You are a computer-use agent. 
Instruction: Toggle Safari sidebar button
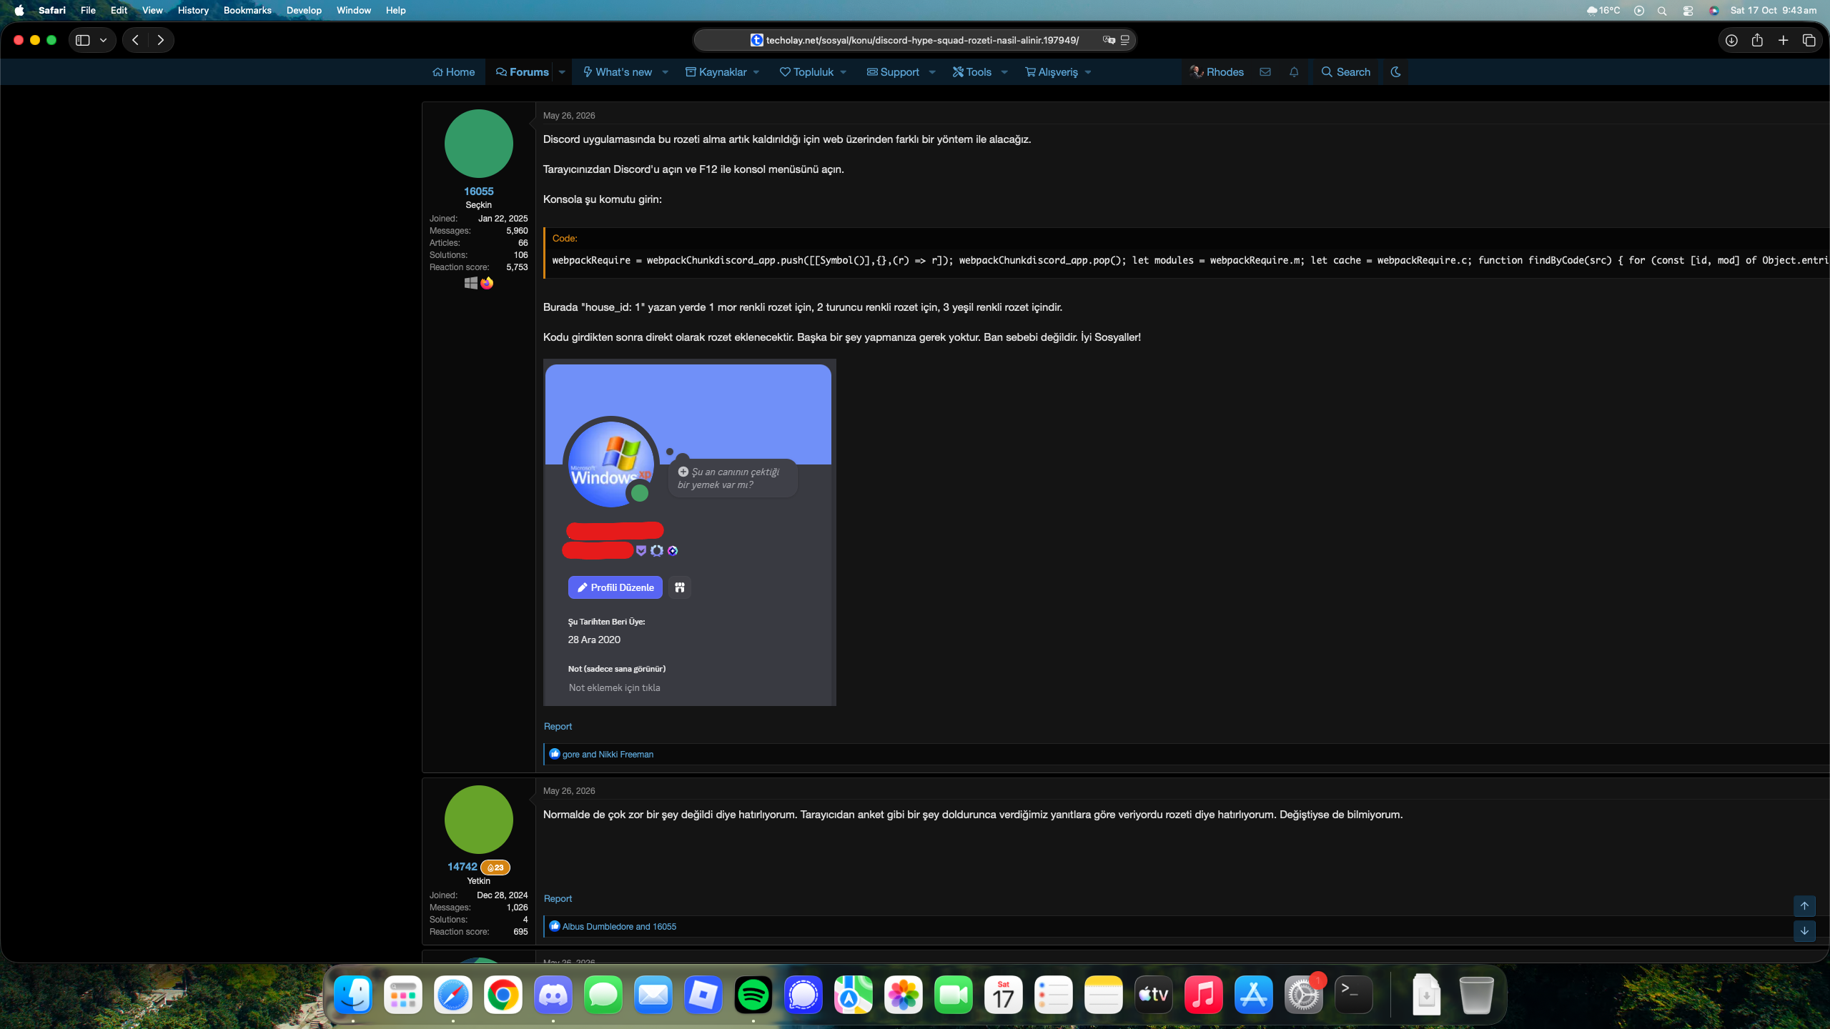coord(83,40)
